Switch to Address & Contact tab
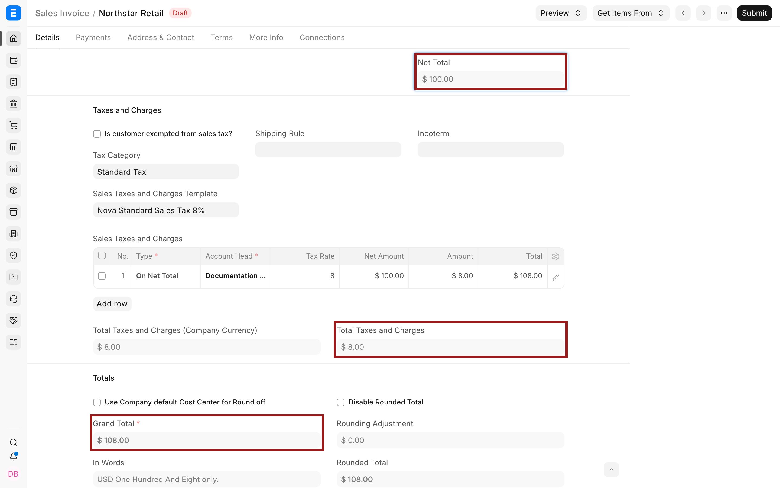The width and height of the screenshot is (780, 488). [161, 37]
